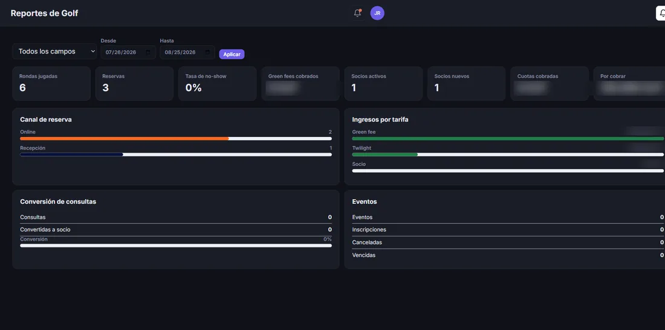Focus the Desde date field 07/26/2026
The image size is (665, 330).
pos(128,52)
